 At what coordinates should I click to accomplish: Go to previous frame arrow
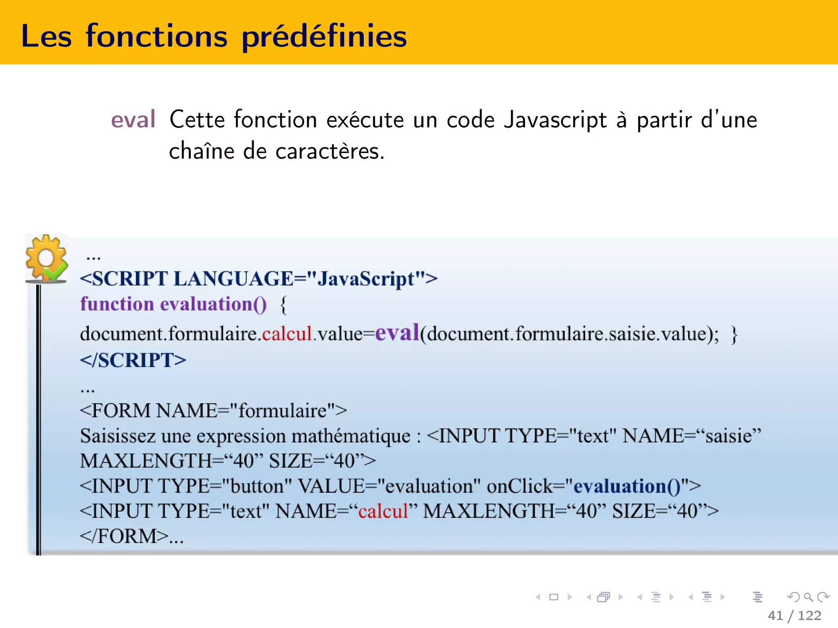[x=589, y=597]
